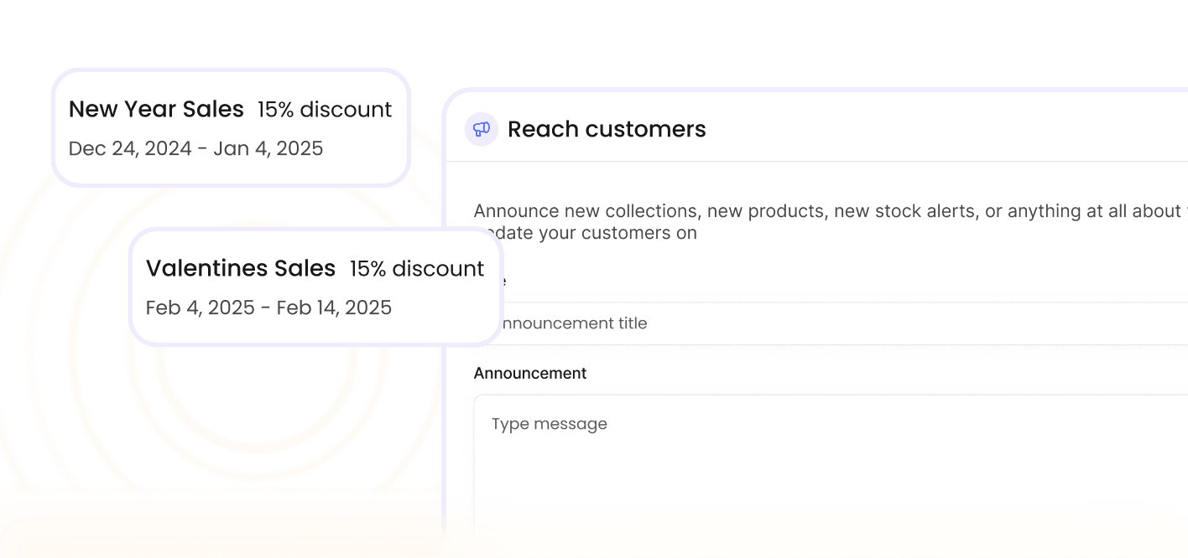Click the Announcement field label
1188x558 pixels.
pos(530,374)
